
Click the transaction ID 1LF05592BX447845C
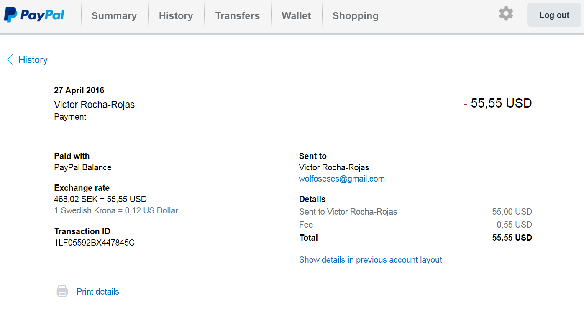[x=94, y=243]
